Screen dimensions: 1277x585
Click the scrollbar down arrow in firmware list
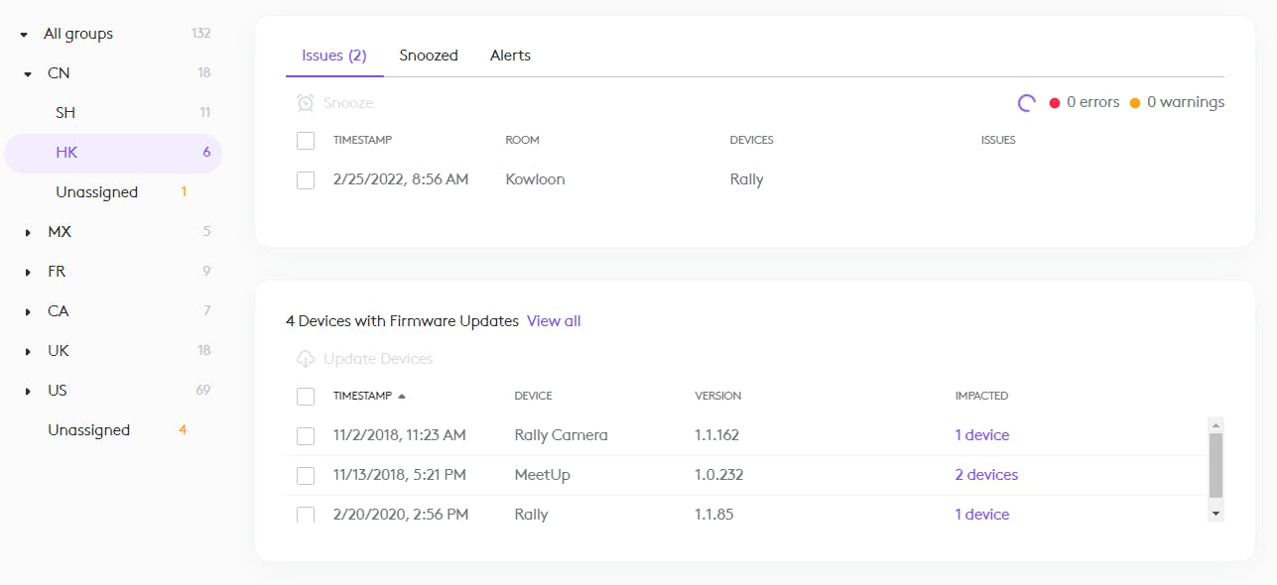tap(1215, 514)
